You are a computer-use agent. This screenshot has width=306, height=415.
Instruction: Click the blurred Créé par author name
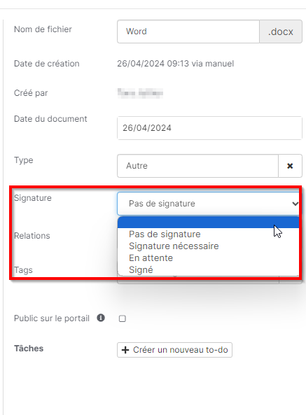coord(140,93)
